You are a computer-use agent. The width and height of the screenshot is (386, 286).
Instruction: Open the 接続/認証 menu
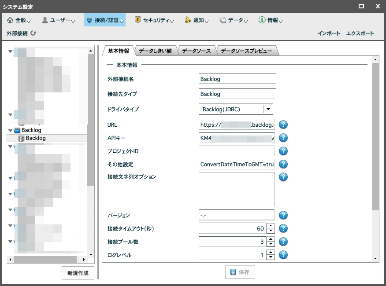pos(104,20)
